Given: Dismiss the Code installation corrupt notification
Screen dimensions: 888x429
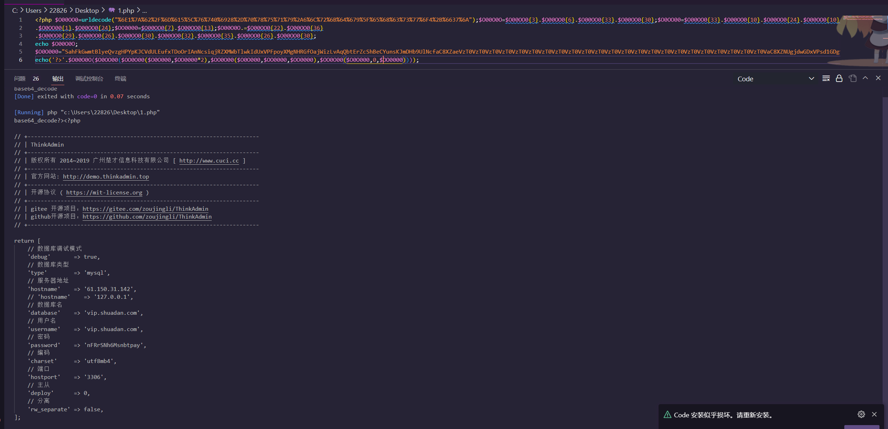Looking at the screenshot, I should [874, 414].
